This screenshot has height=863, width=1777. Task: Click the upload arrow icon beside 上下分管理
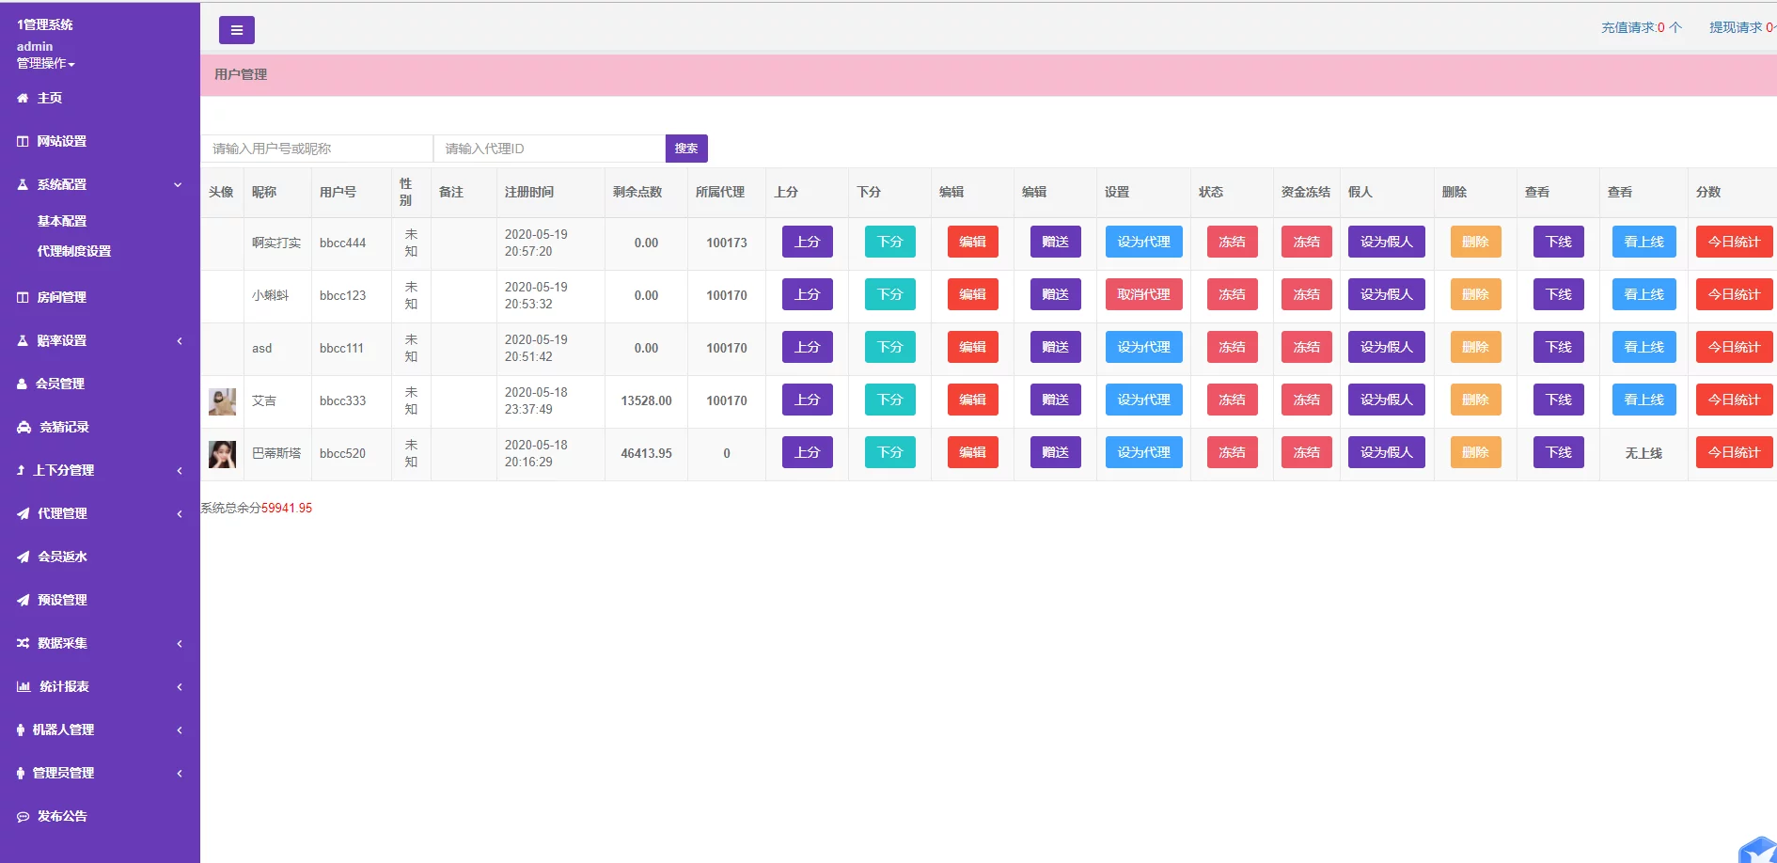tap(21, 470)
